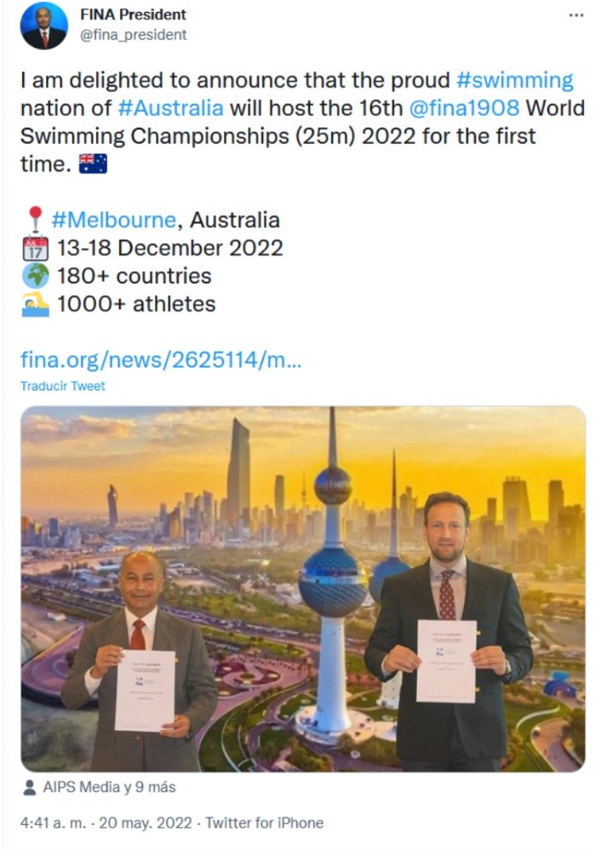This screenshot has width=596, height=849.
Task: Click the tagged people person icon
Action: point(30,787)
